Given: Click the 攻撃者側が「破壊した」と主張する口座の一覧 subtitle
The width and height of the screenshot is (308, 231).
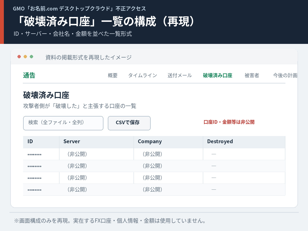Looking at the screenshot, I should [x=80, y=106].
